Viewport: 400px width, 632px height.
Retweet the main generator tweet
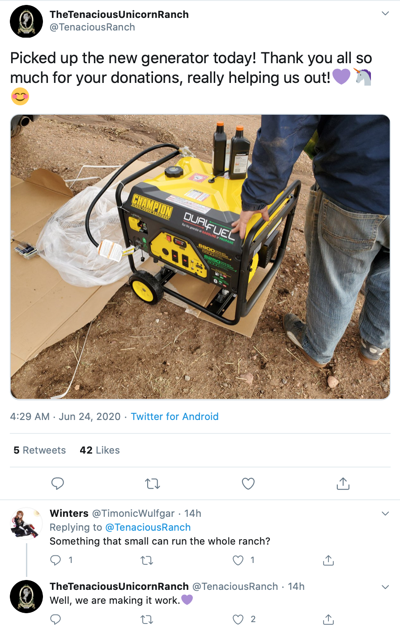pos(153,484)
